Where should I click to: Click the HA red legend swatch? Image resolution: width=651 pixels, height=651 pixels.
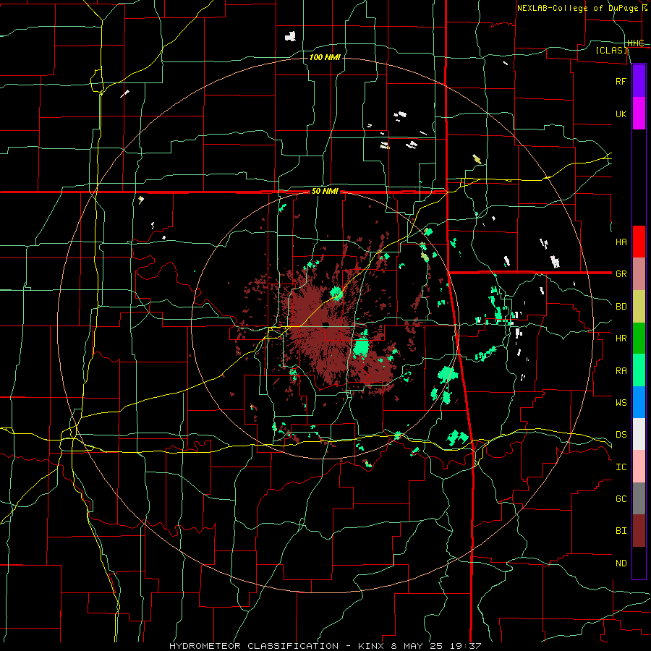(x=639, y=242)
